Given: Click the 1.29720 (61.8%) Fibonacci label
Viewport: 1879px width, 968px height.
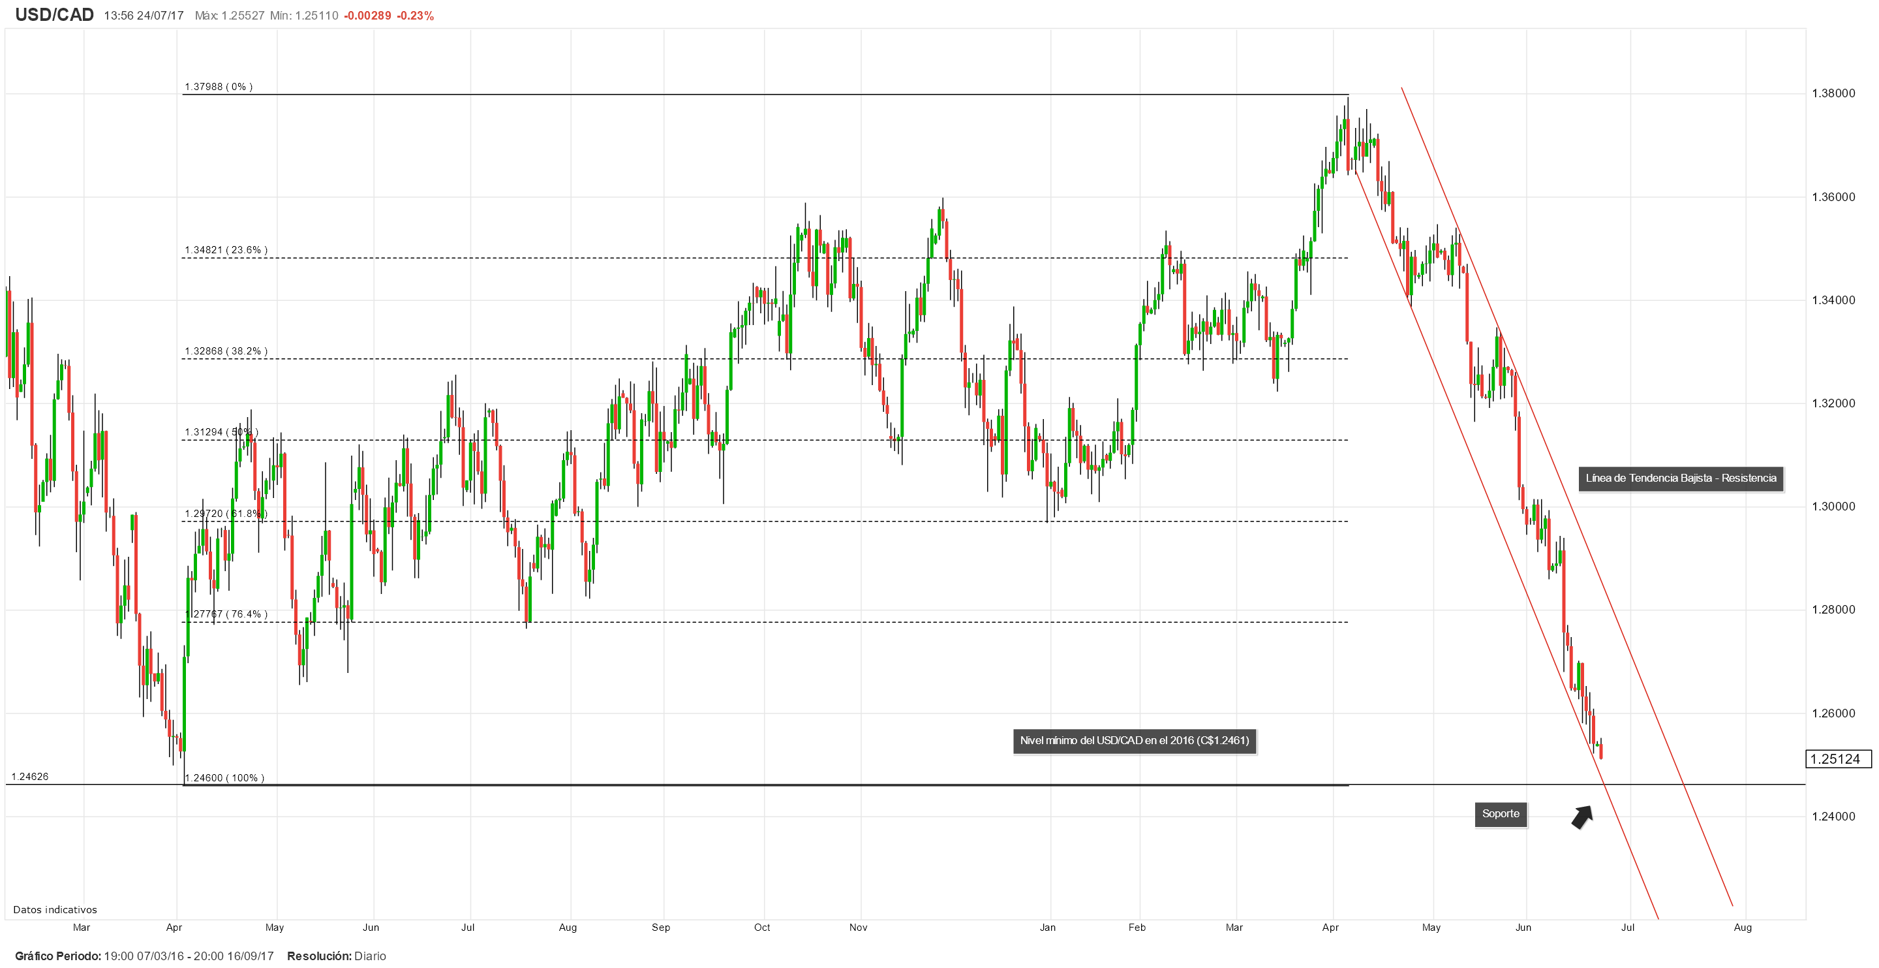Looking at the screenshot, I should coord(226,514).
